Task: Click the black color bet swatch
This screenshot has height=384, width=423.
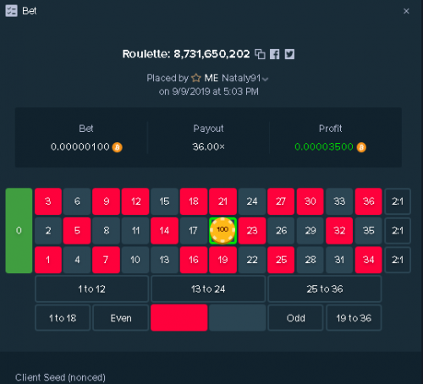Action: [238, 317]
